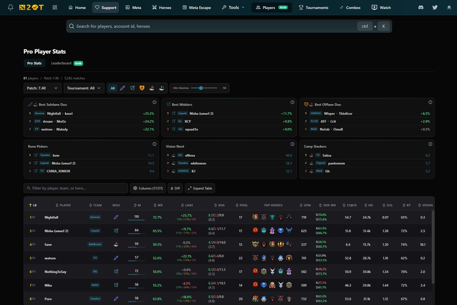
Task: Click the sword role icon in Nightfall's row
Action: click(116, 217)
